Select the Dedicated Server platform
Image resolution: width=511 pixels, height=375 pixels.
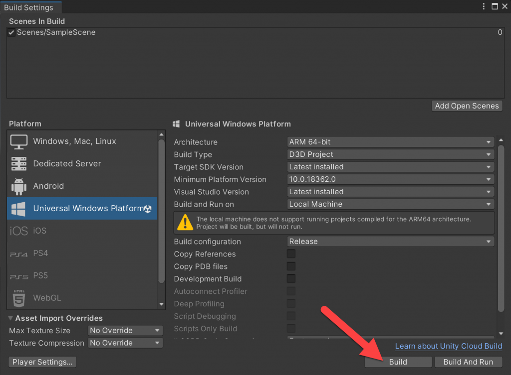pos(82,163)
